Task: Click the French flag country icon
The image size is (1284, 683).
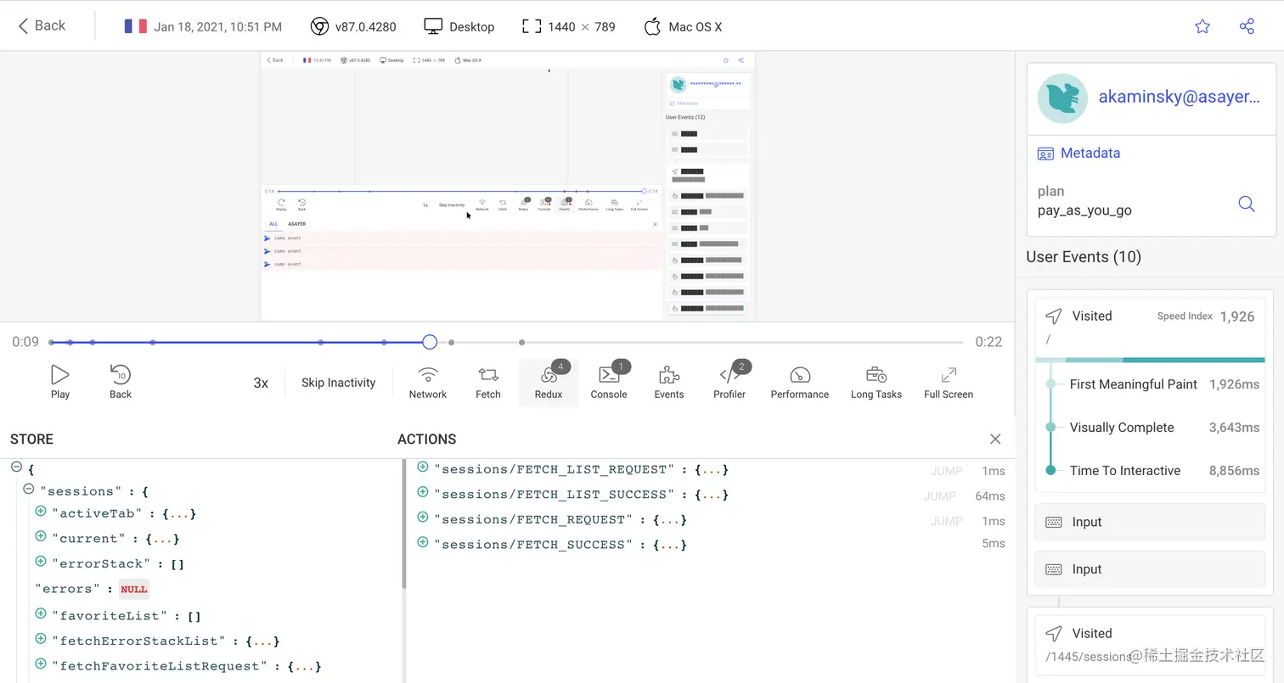Action: (135, 26)
